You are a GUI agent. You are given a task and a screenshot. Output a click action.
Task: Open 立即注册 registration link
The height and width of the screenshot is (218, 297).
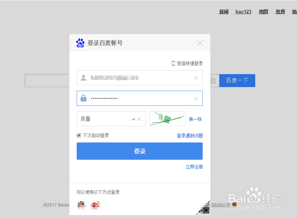194,167
